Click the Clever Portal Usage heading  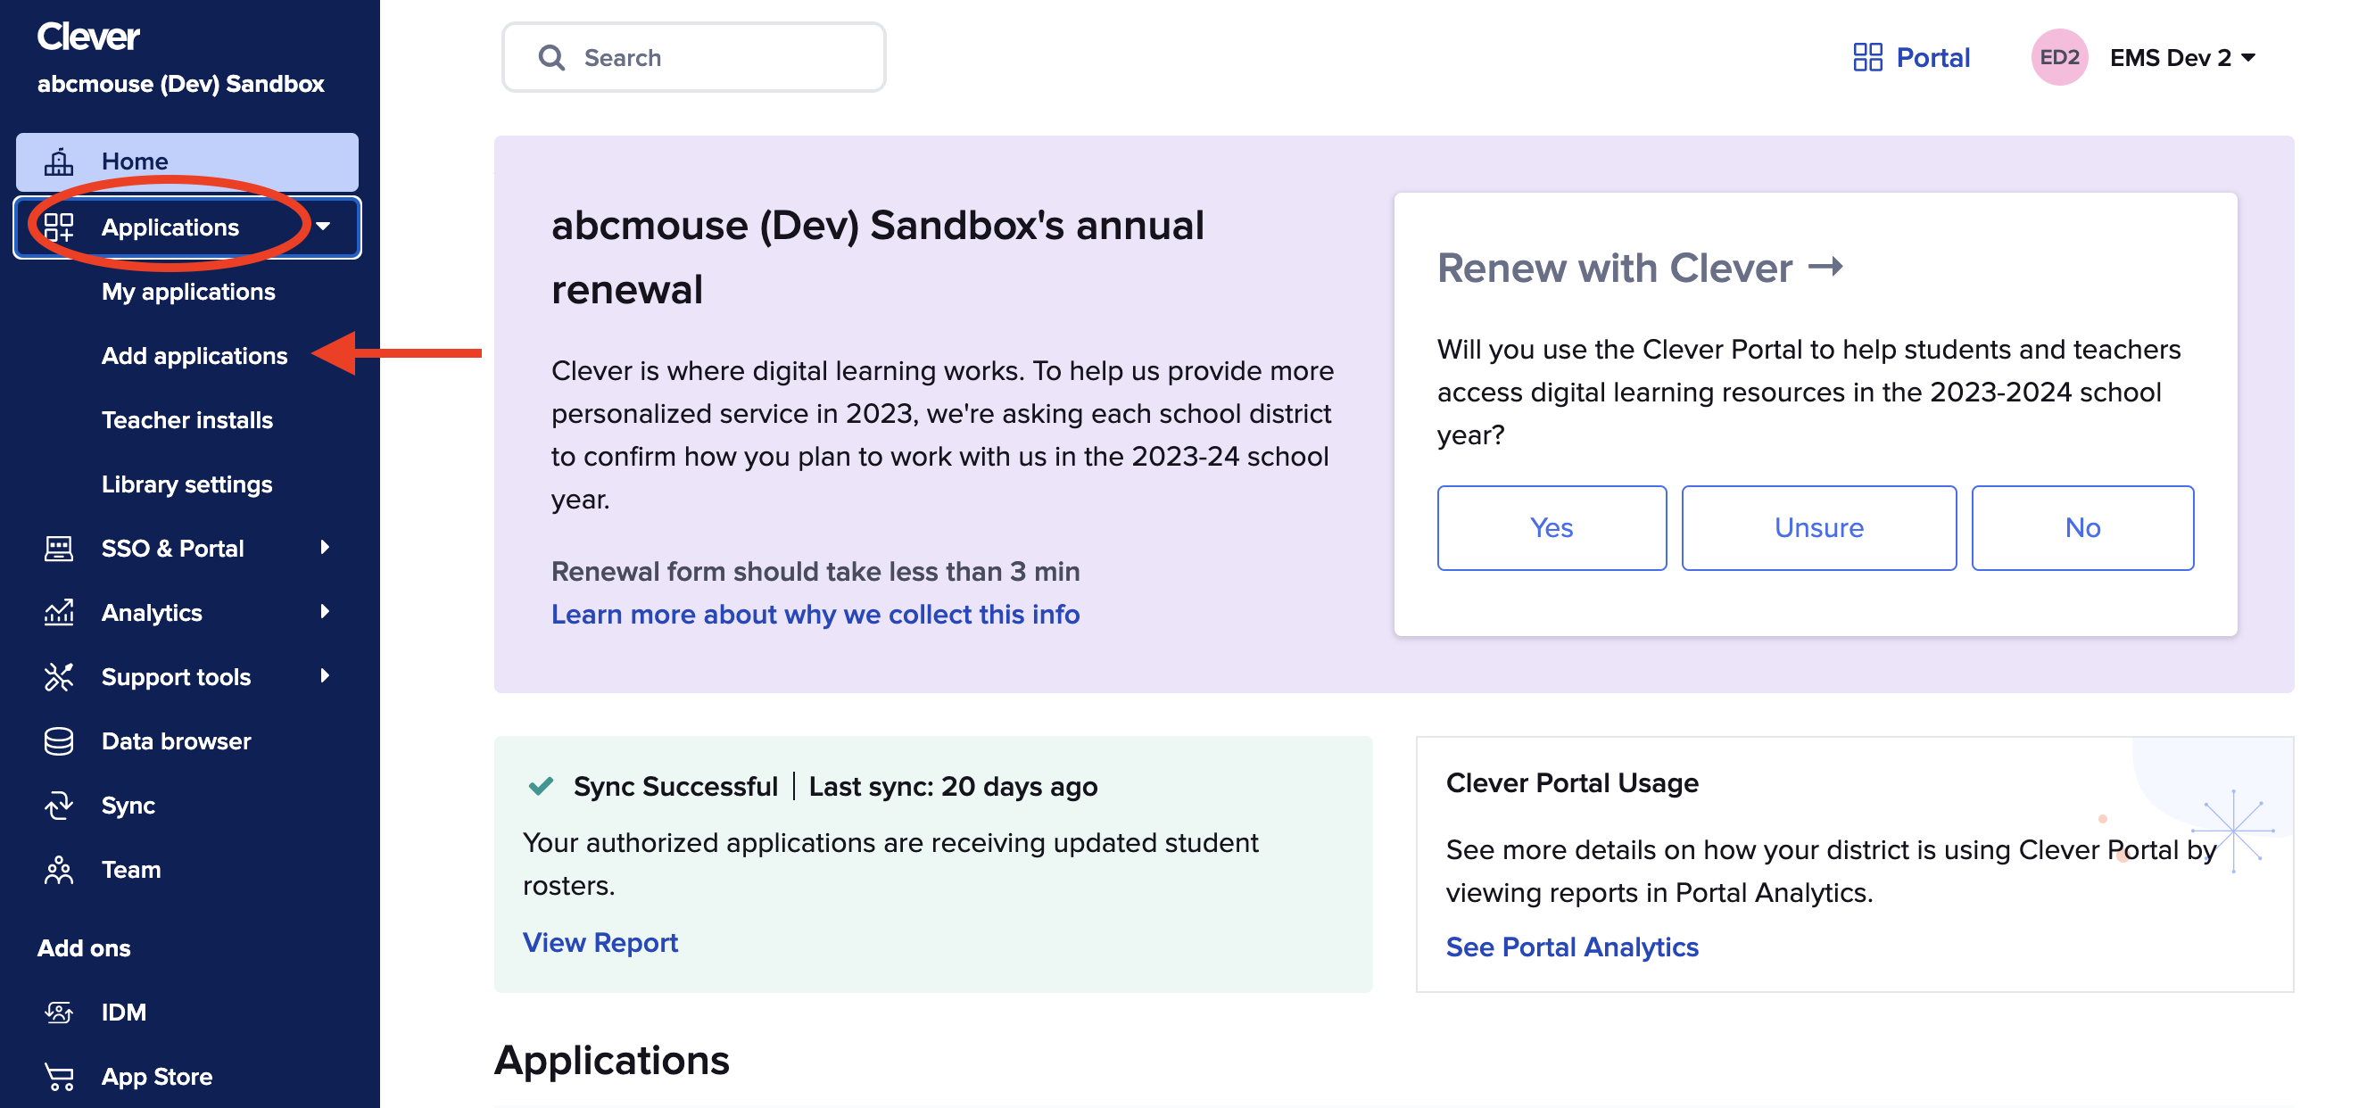1572,782
